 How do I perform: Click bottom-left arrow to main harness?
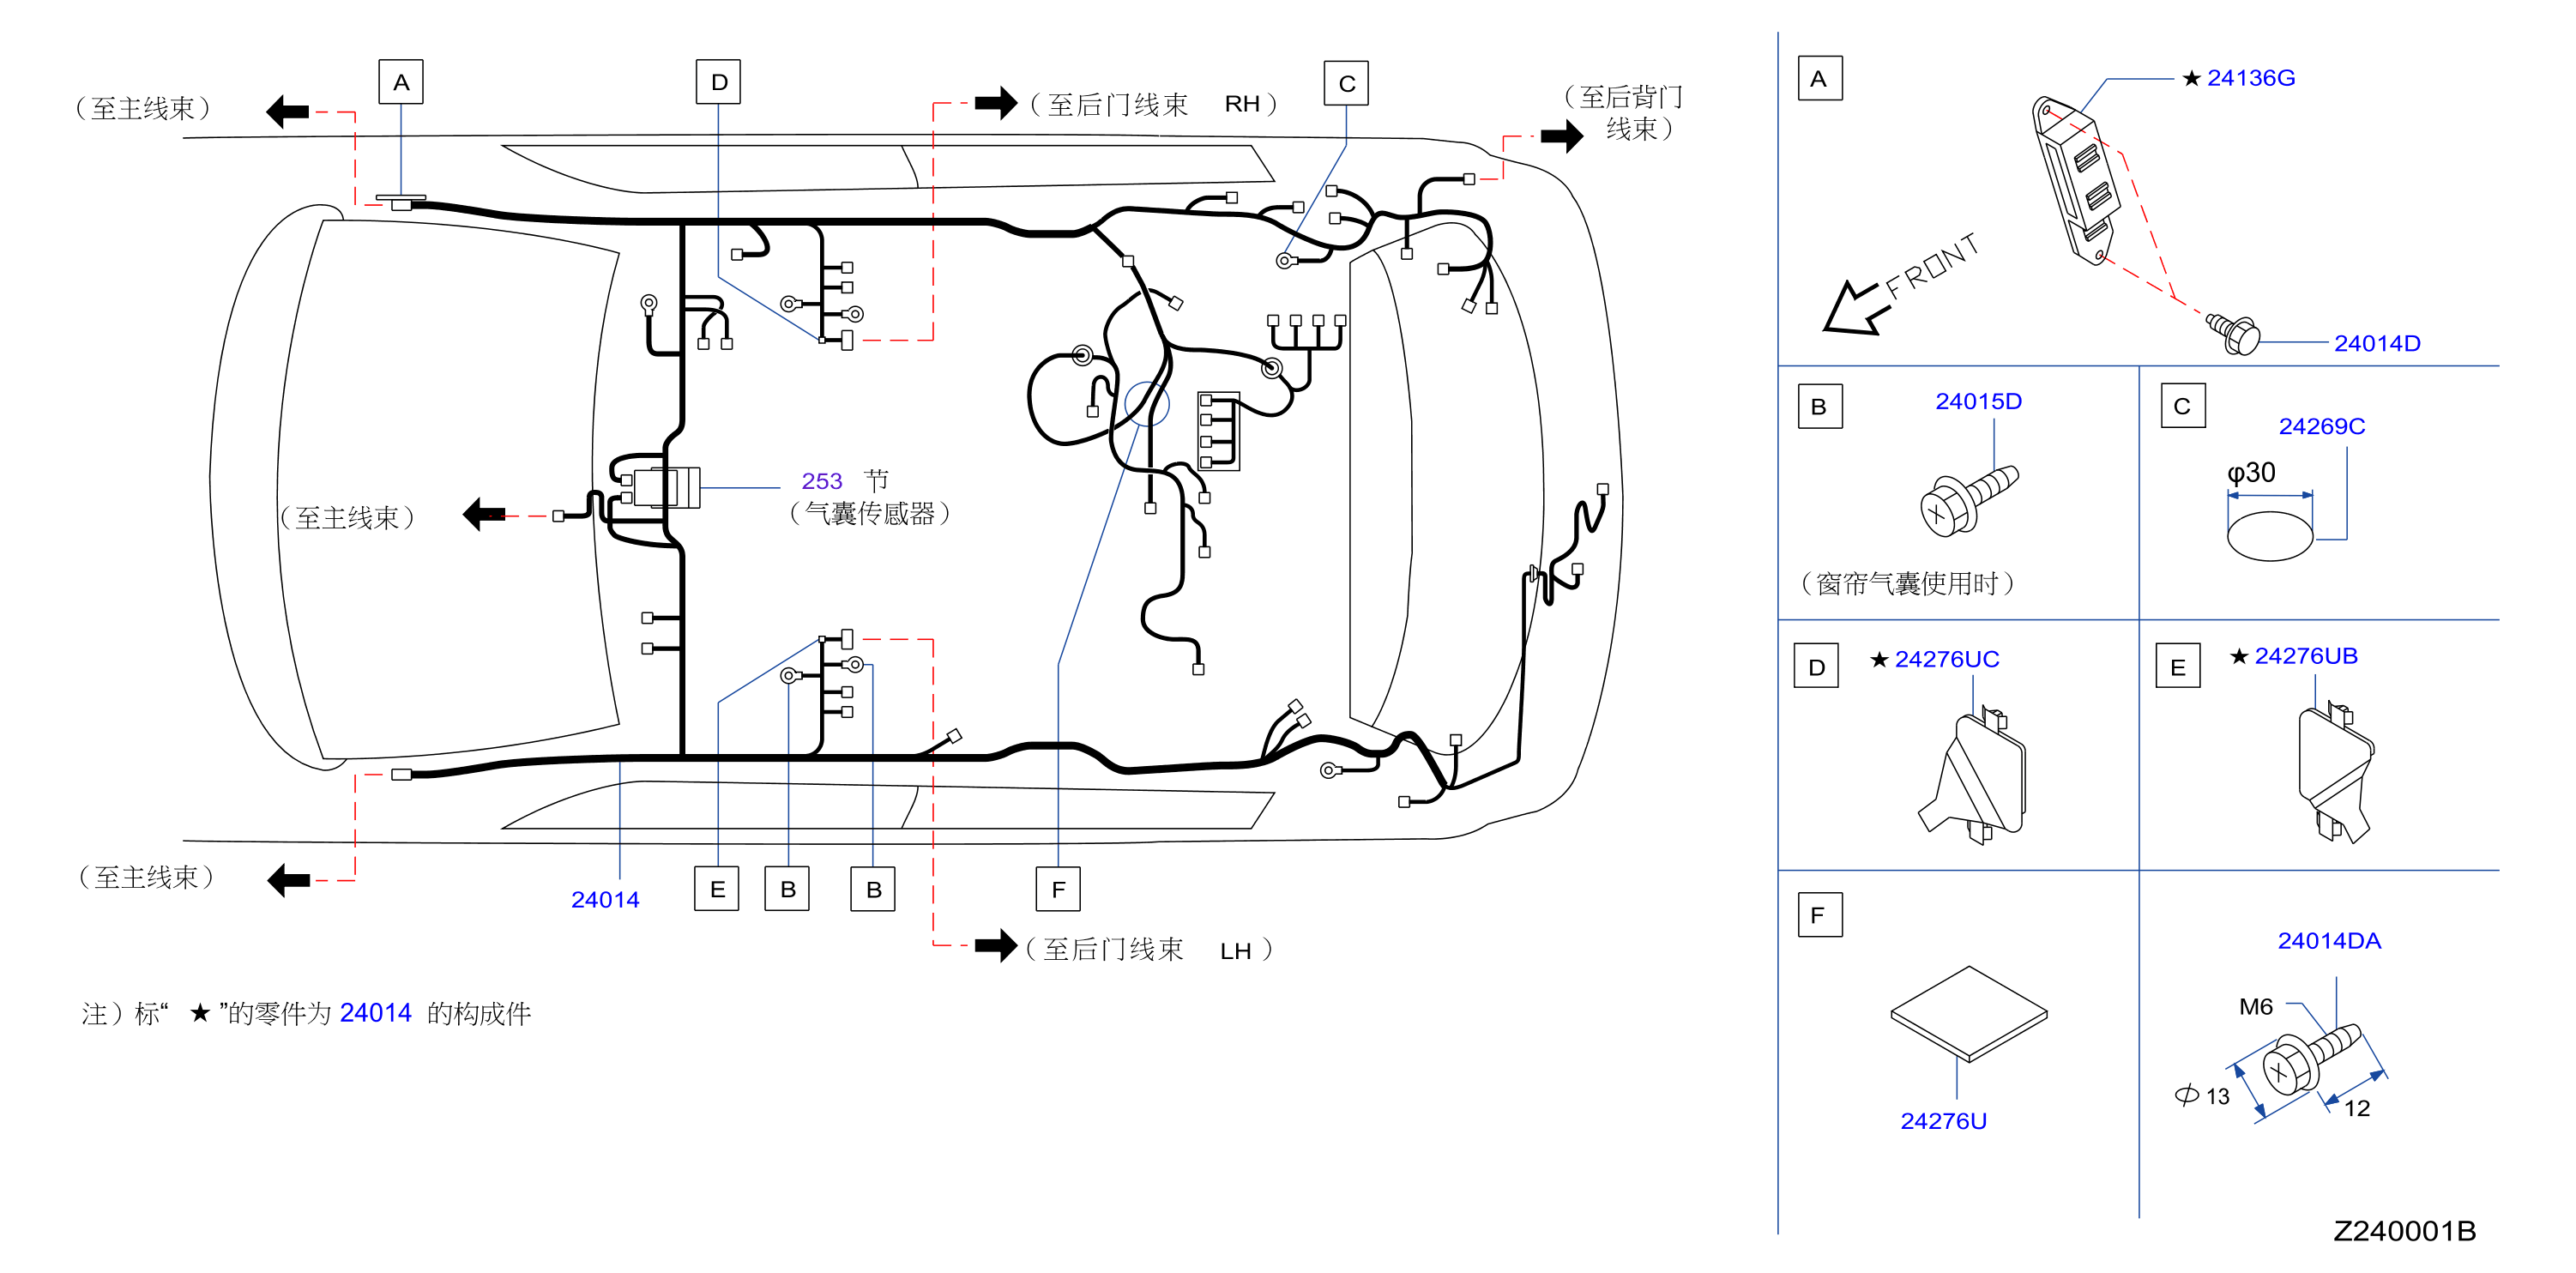(x=289, y=880)
